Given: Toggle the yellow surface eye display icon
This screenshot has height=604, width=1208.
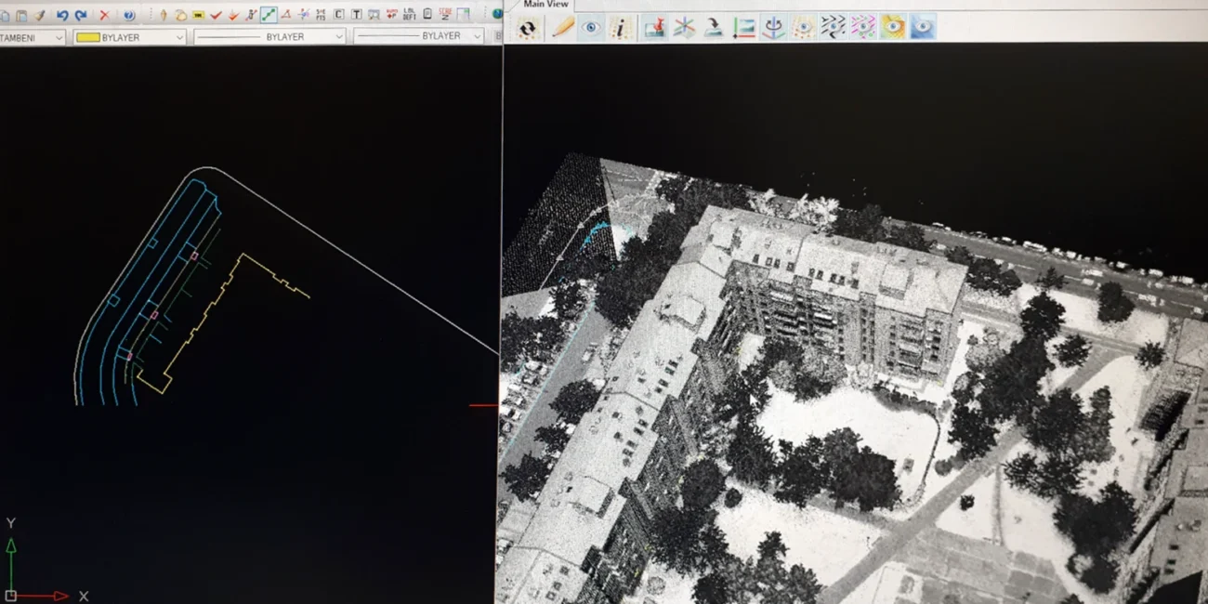Looking at the screenshot, I should (892, 28).
